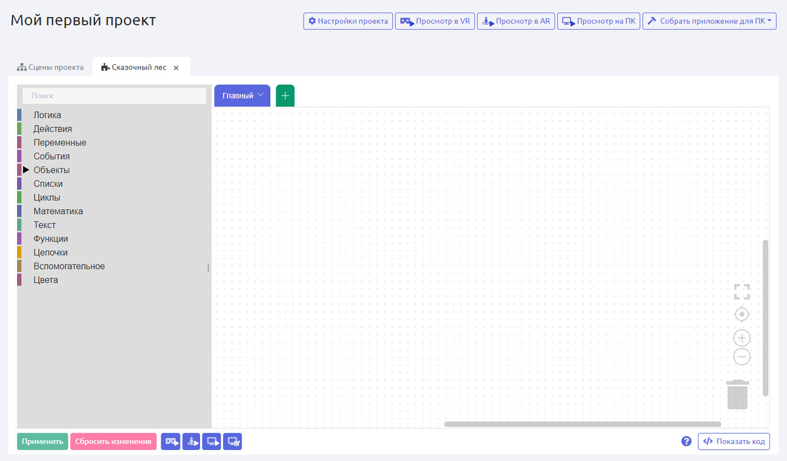Viewport: 787px width, 461px height.
Task: Open project settings (Настройки проекта)
Action: (x=348, y=21)
